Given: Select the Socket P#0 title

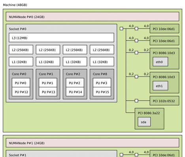Looking at the screenshot, I should pyautogui.click(x=17, y=29).
